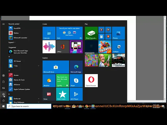
Task: Open the Movies & TV small tile
Action: 102,30
